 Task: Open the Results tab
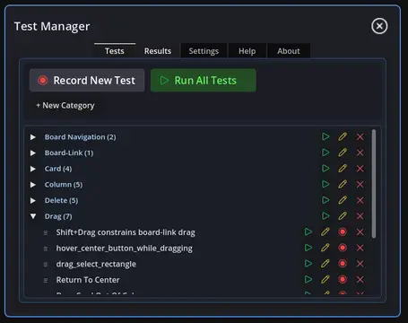tap(158, 51)
